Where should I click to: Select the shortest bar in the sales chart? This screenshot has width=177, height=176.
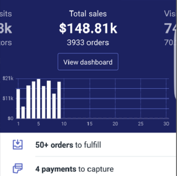click(x=23, y=113)
